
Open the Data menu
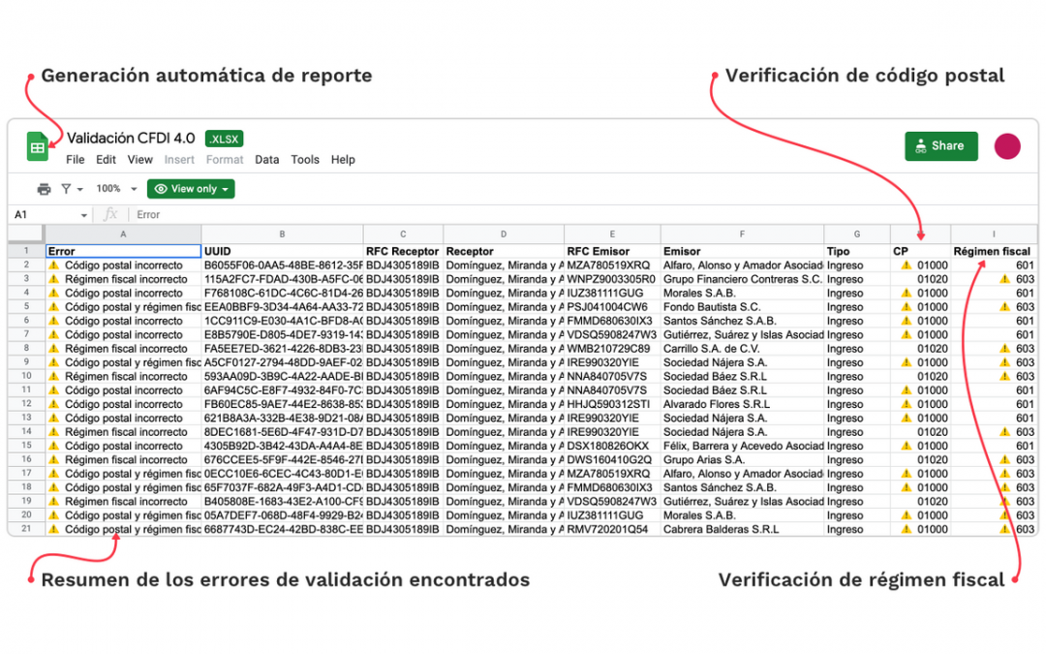click(266, 159)
